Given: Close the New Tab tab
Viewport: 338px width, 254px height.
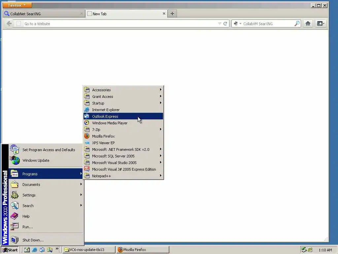Looking at the screenshot, I should [x=164, y=13].
